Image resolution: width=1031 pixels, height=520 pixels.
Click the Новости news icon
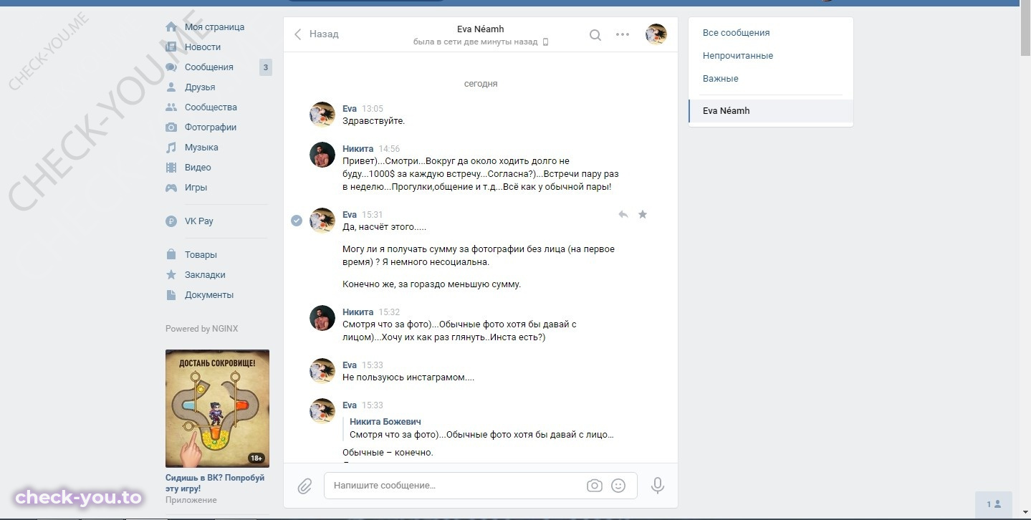[x=171, y=47]
